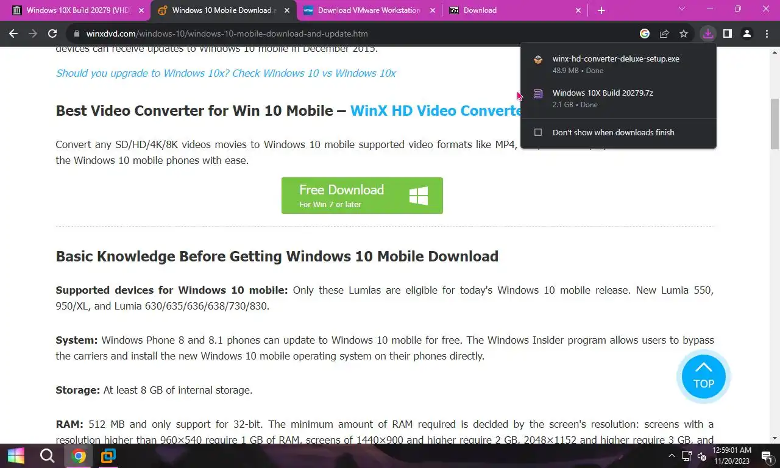Close the Windows 10X Build 20279 tab

(x=141, y=10)
